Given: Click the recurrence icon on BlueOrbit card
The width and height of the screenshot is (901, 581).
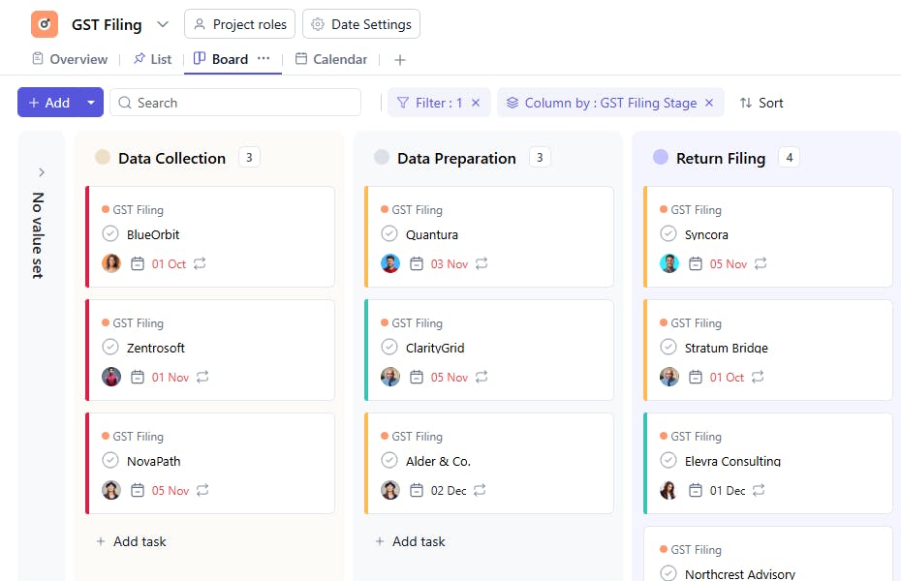Looking at the screenshot, I should click(x=201, y=263).
